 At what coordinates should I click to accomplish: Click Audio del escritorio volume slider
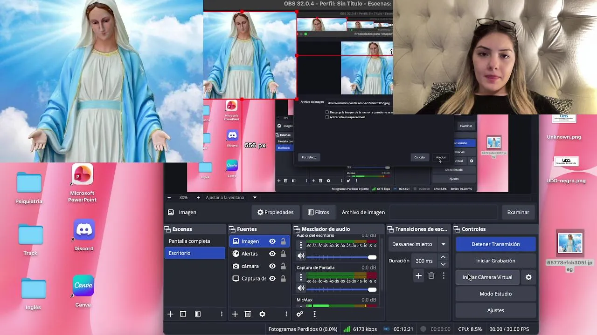[x=341, y=257]
